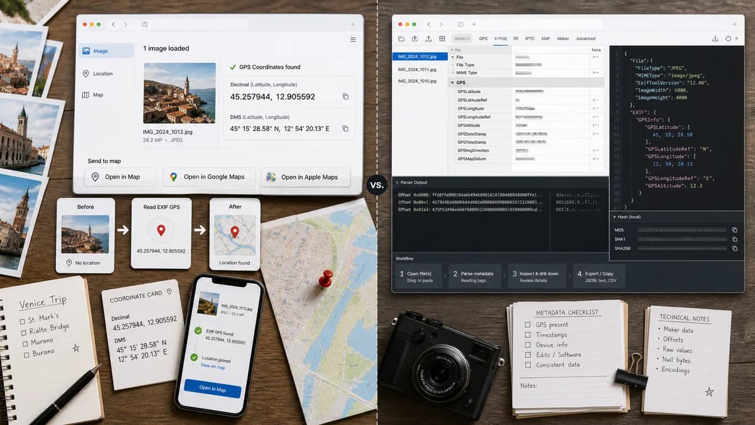The image size is (755, 425).
Task: Click sidebar toggle icon in right window titlebar
Action: click(x=461, y=24)
